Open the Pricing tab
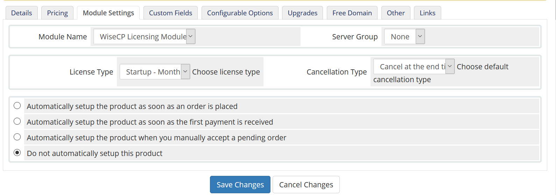Screen dimensions: 556x195 57,13
